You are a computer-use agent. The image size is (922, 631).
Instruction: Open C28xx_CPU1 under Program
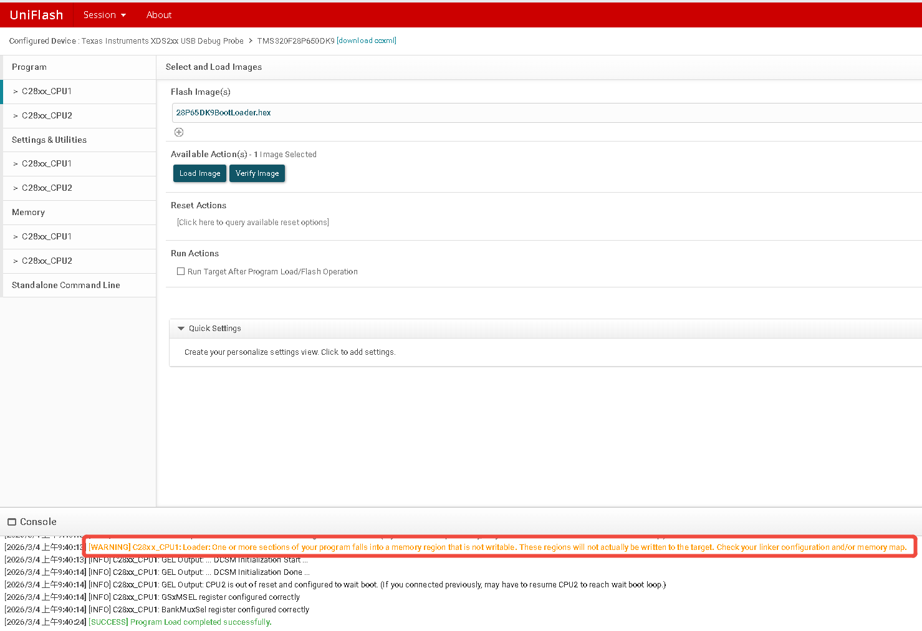point(79,92)
